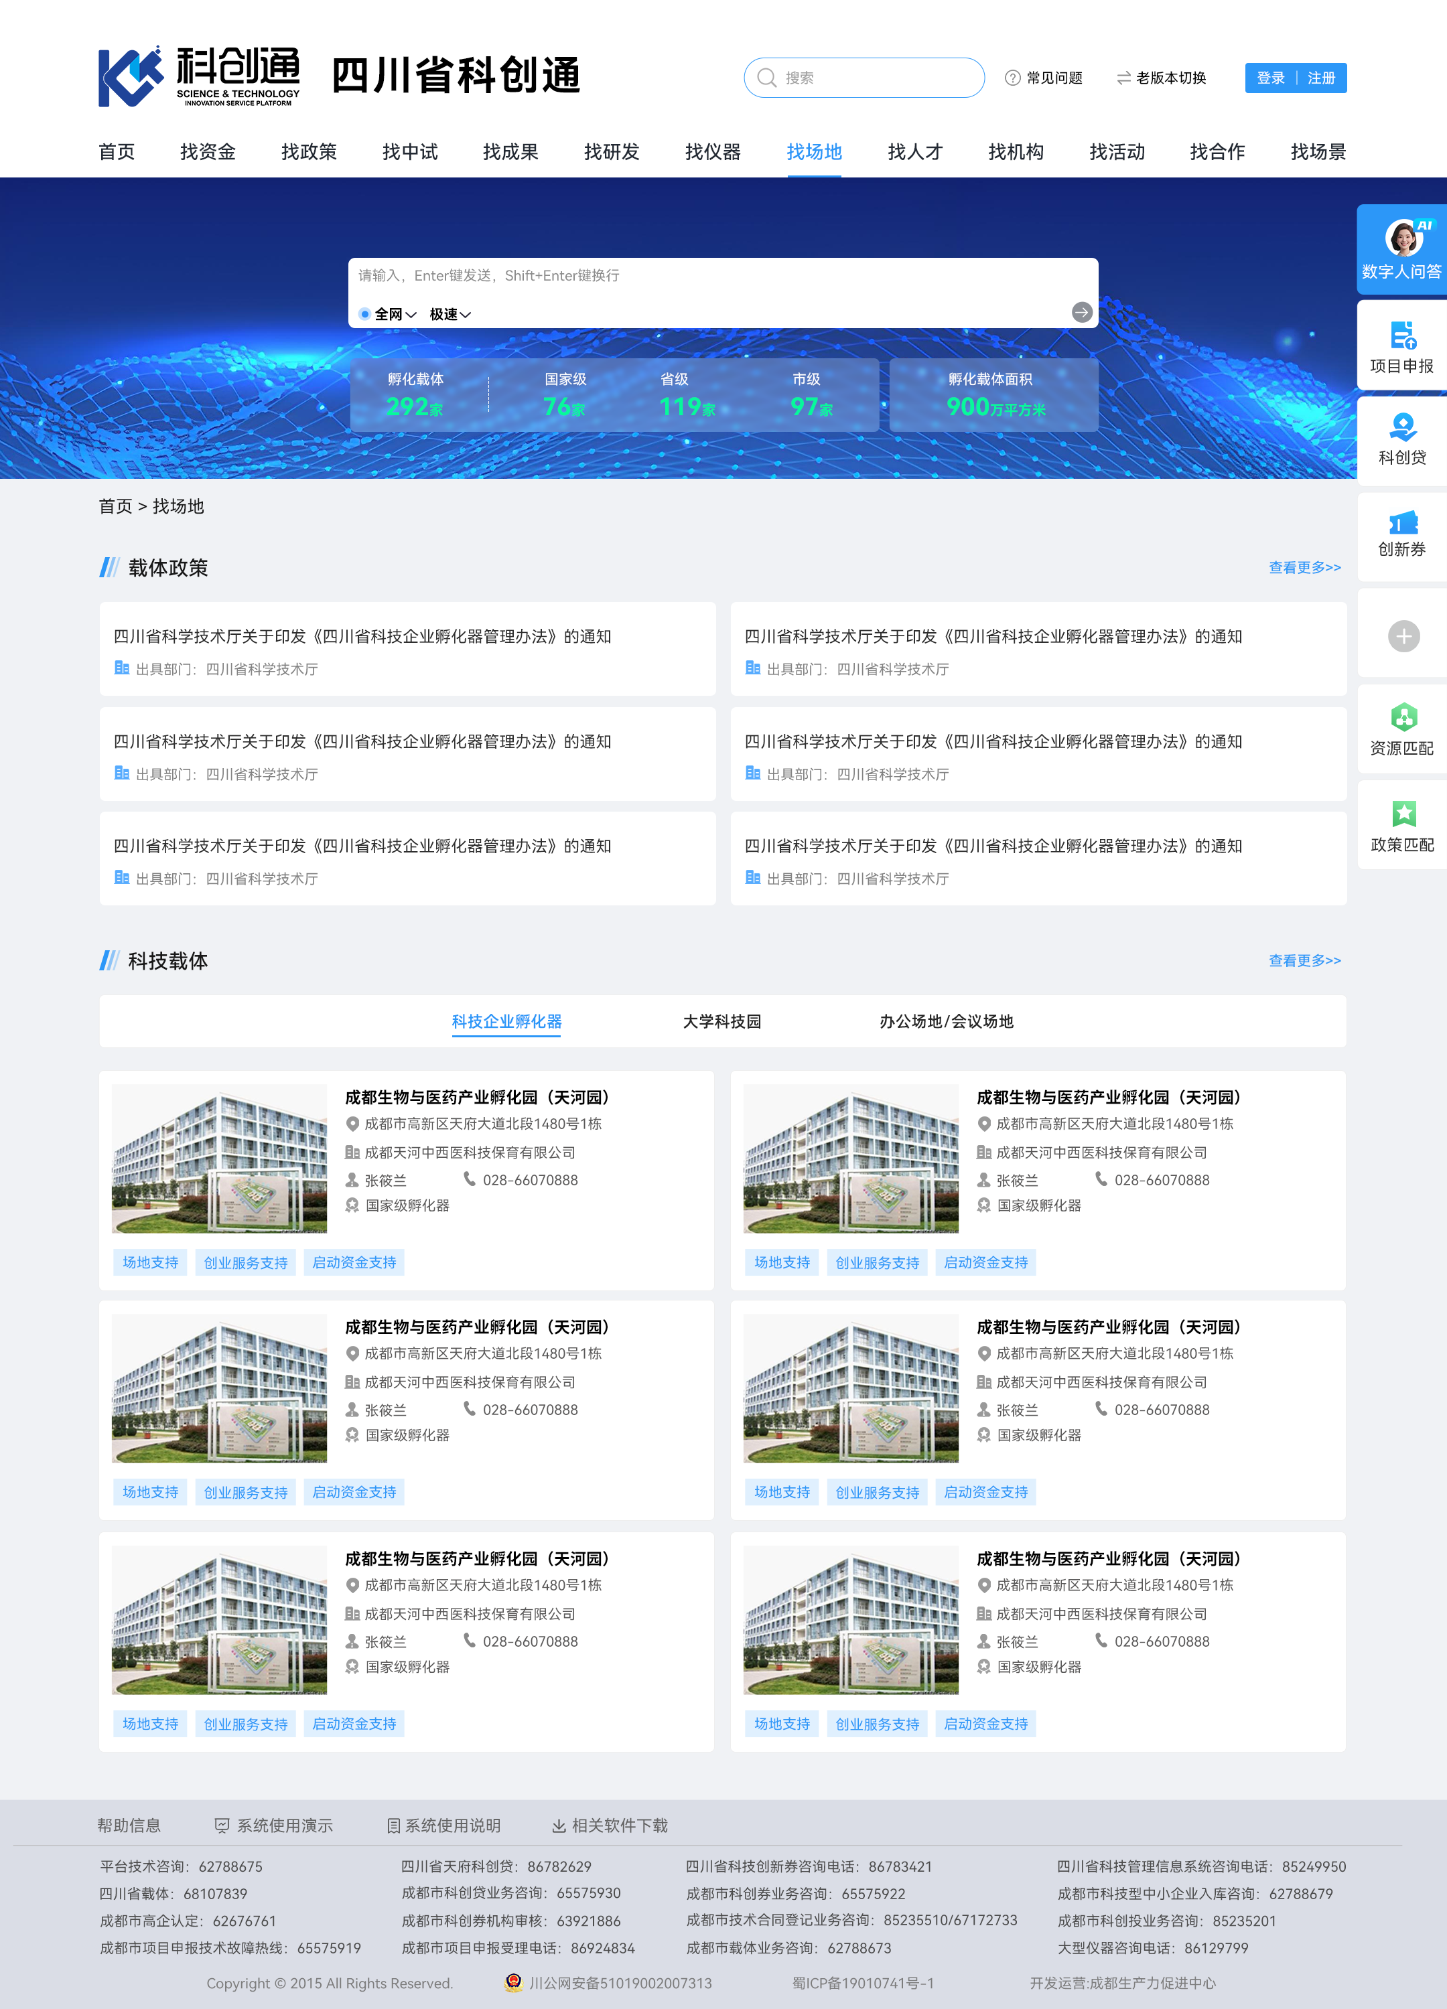Go to 首页 in the navigation bar
Screen dimensions: 1447x2009
[117, 151]
